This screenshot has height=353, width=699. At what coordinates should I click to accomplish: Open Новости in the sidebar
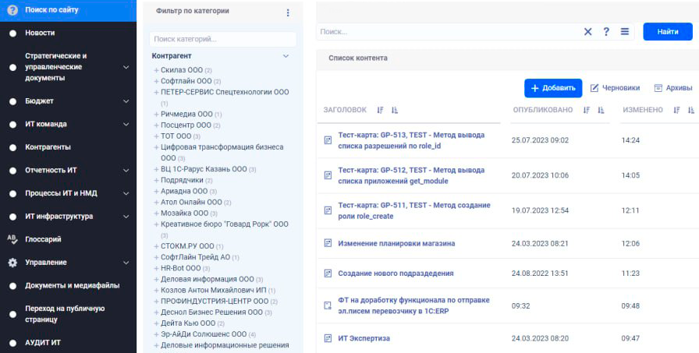40,33
